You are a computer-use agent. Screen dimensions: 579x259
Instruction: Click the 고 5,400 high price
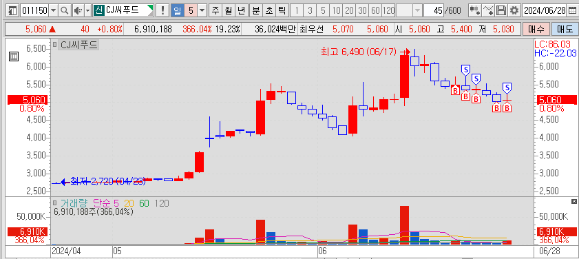pos(454,29)
